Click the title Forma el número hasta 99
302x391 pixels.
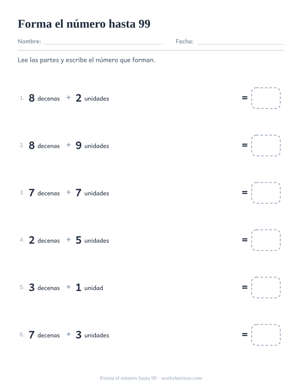(84, 24)
